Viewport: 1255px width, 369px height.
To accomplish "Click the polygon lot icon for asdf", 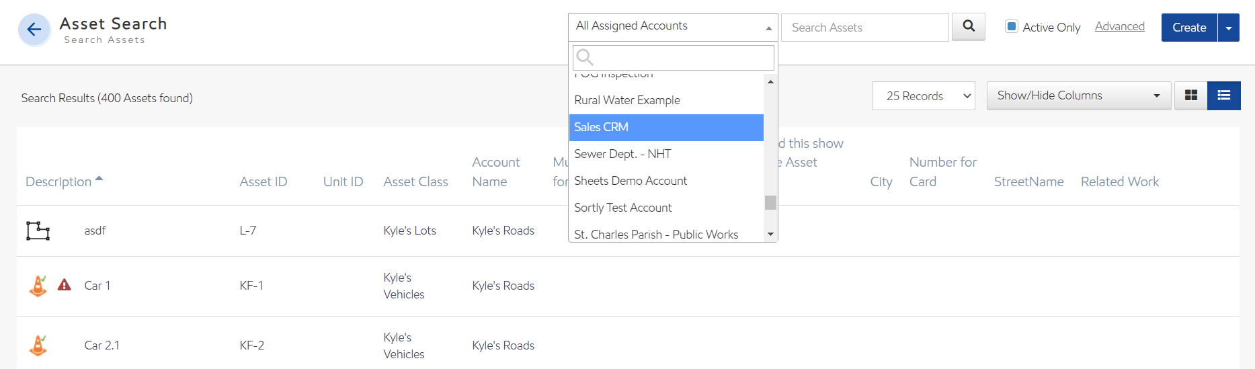I will [x=38, y=231].
